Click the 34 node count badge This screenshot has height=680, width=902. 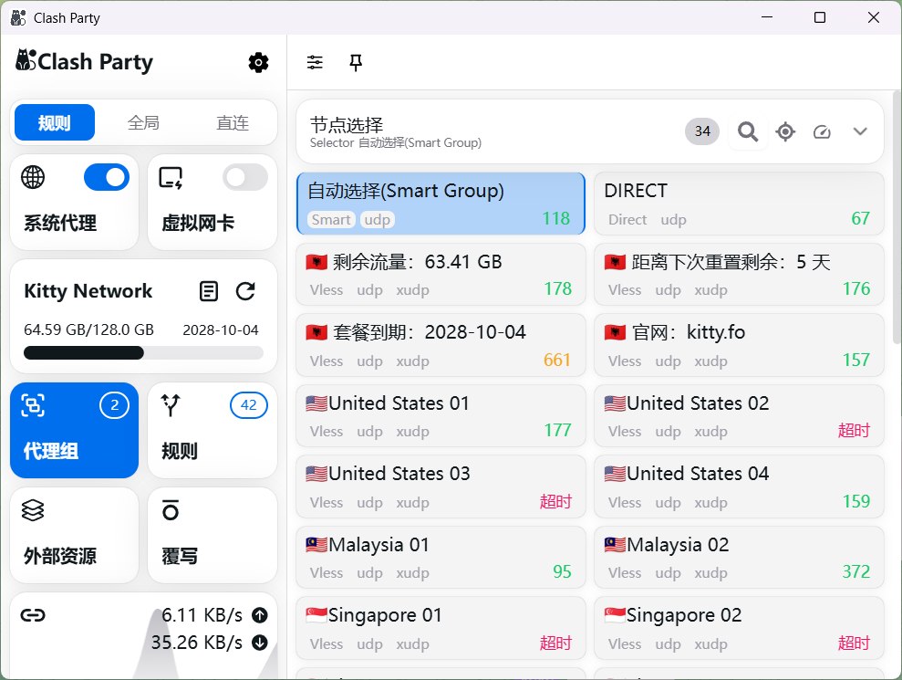702,131
